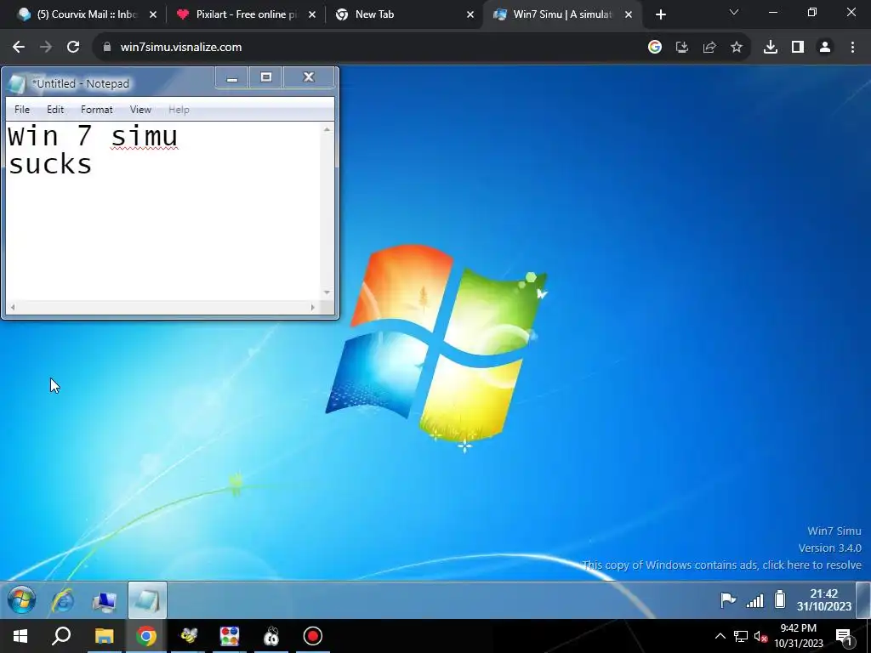
Task: Open the simulated Windows 7 Start orb
Action: point(21,599)
